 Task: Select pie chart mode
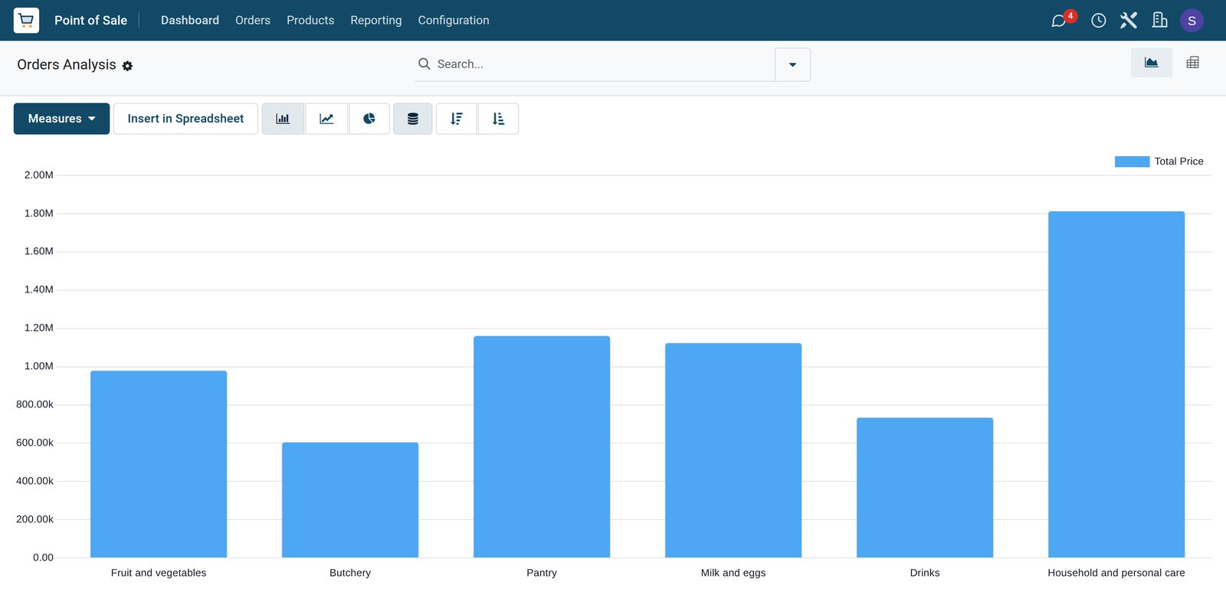pos(369,119)
